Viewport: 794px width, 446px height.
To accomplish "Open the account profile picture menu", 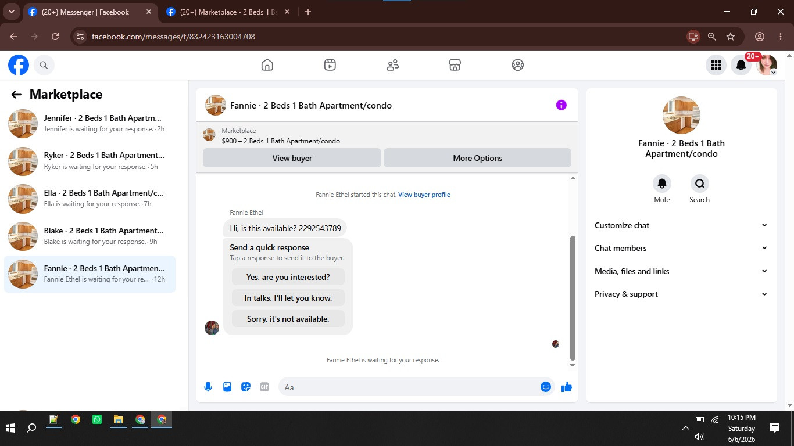I will [767, 65].
